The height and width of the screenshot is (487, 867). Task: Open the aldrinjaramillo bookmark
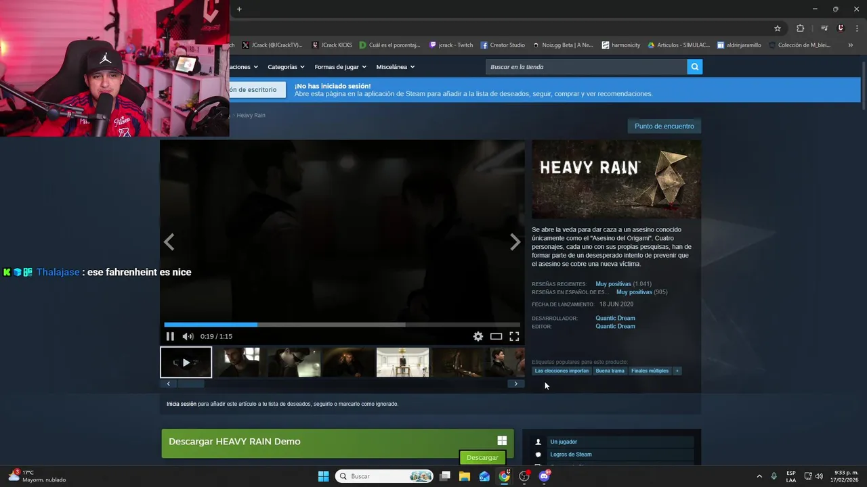[739, 45]
